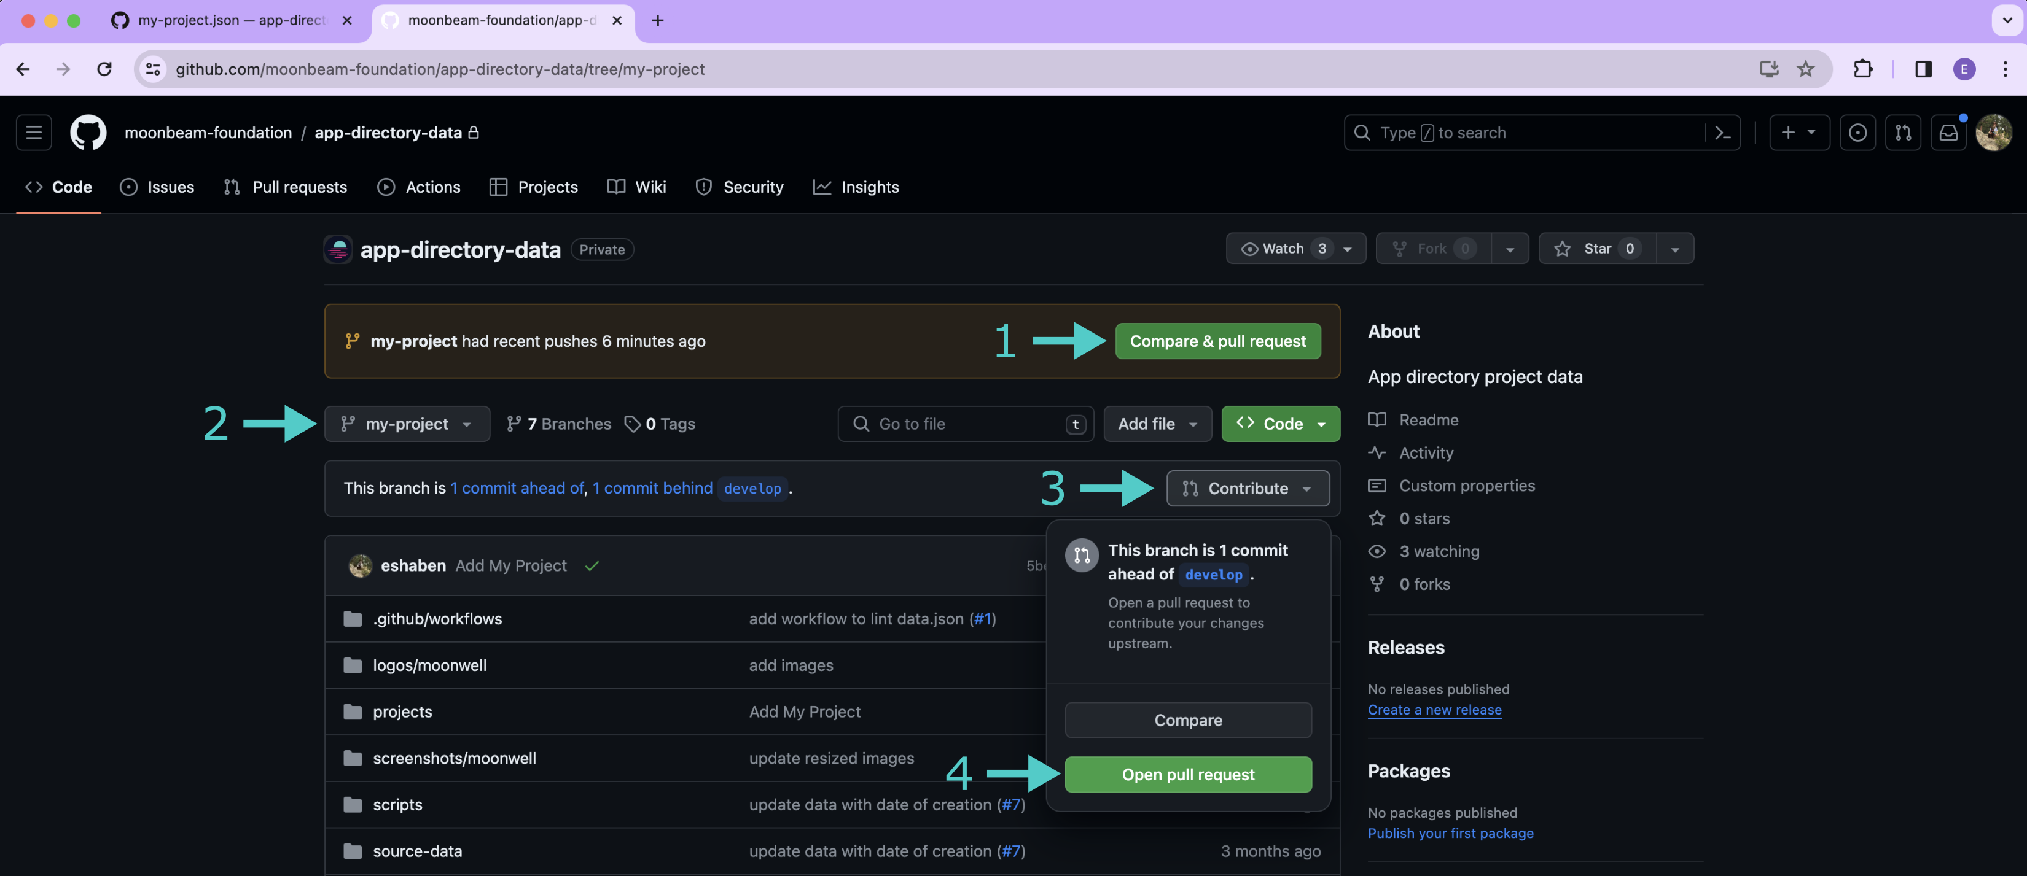2027x876 pixels.
Task: Click the install app icon in address bar
Action: pos(1769,69)
